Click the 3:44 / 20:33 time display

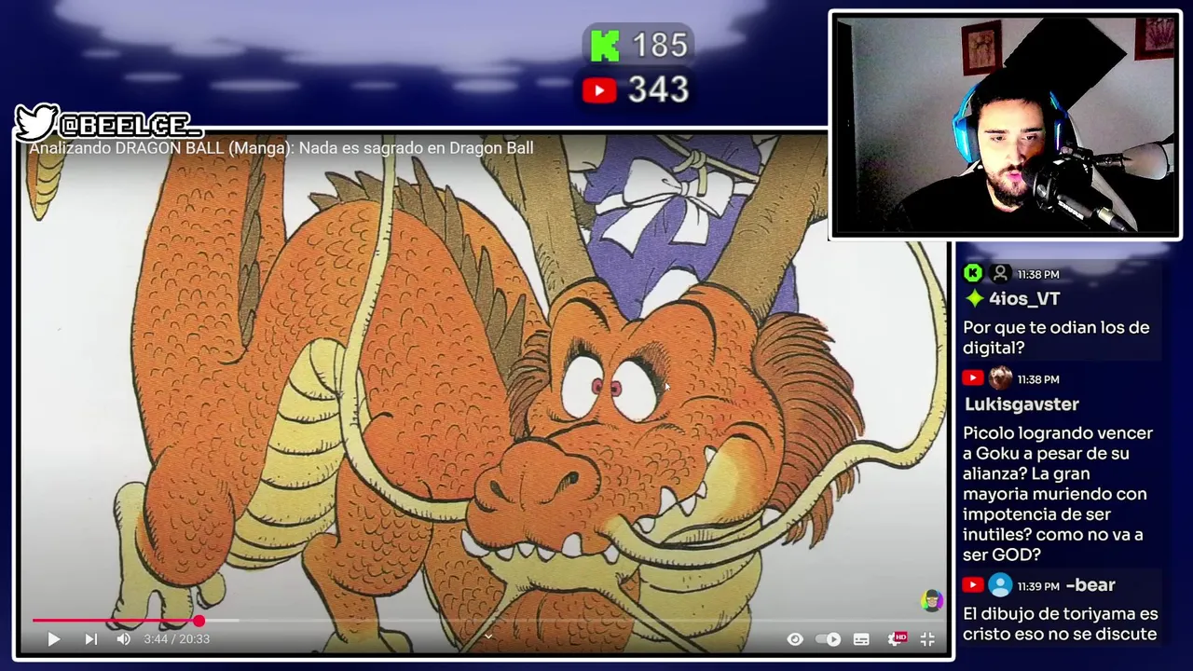176,639
